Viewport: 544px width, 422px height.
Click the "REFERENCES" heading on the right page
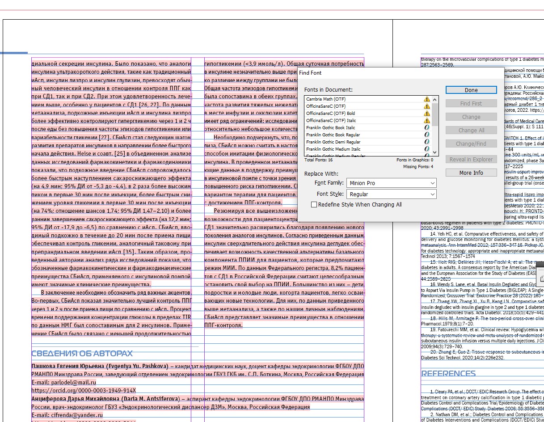coord(448,374)
